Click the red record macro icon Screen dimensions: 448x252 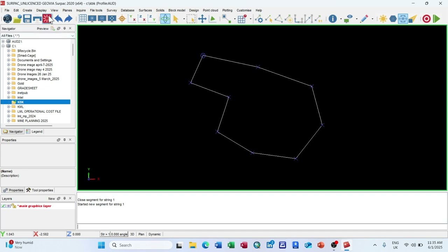[x=426, y=19]
